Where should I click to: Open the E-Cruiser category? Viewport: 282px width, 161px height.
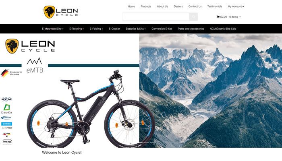(114, 29)
